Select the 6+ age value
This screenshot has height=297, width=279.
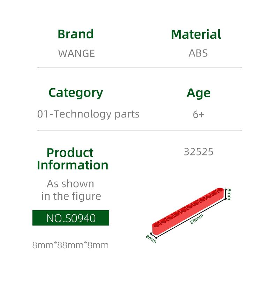198,114
